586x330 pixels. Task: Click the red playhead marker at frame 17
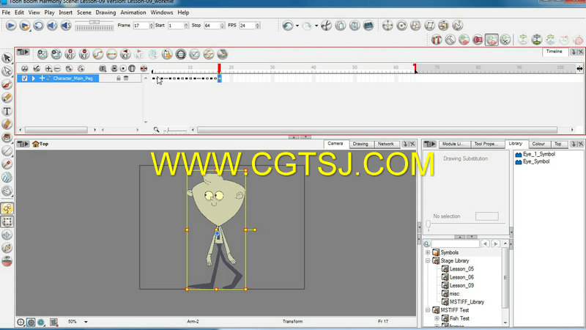point(219,68)
